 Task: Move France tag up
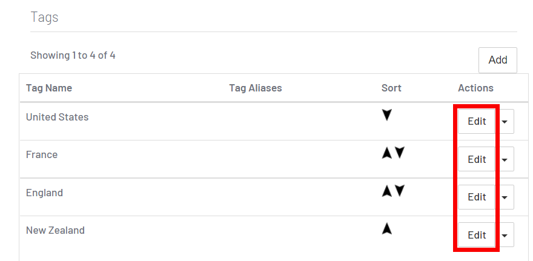[x=387, y=153]
